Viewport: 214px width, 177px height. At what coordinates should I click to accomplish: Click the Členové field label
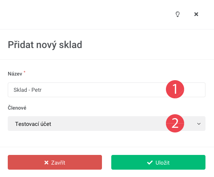coord(17,108)
